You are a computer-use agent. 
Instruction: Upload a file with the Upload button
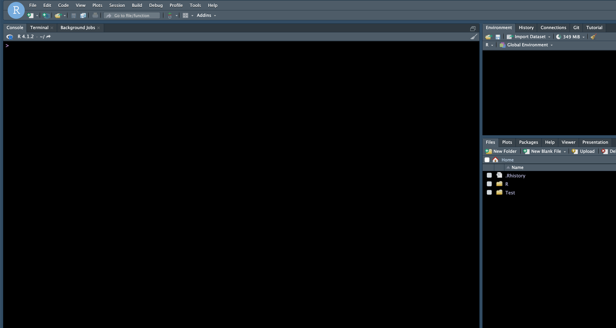(583, 151)
